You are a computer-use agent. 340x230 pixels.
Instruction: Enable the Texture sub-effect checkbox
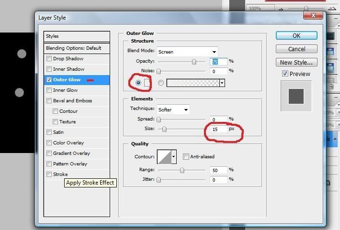pyautogui.click(x=55, y=122)
